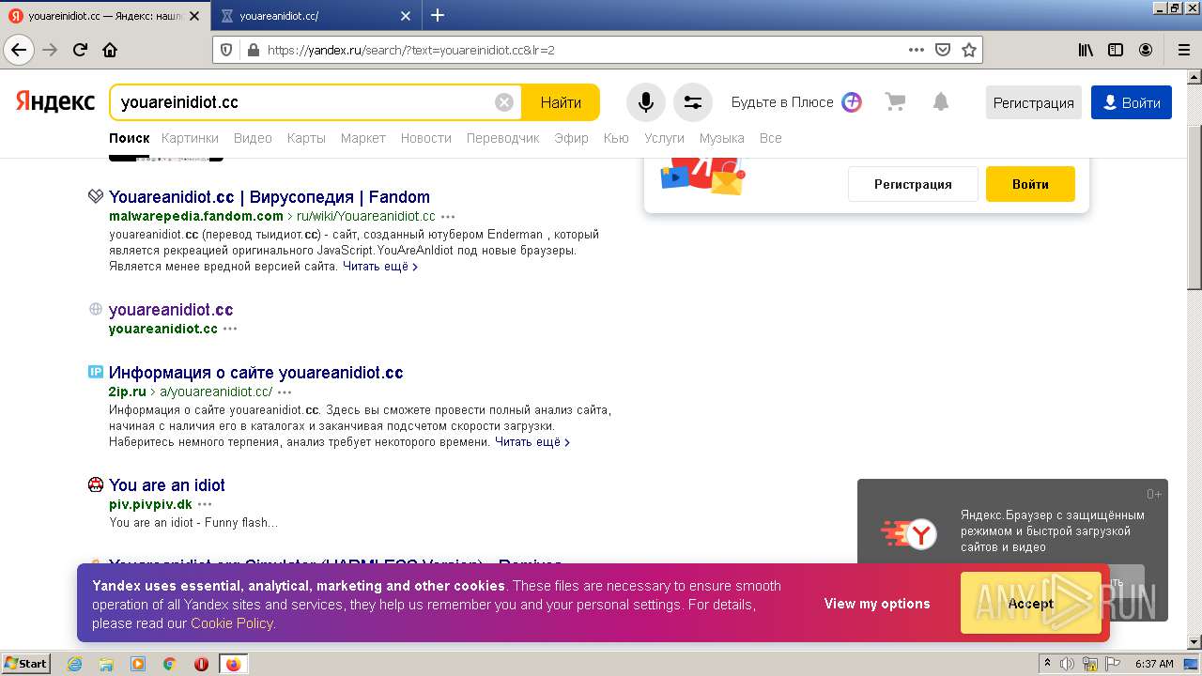Open Youareanidiot.cc Вирусопедия Fandom result
Screen dimensions: 1202x676
(270, 197)
